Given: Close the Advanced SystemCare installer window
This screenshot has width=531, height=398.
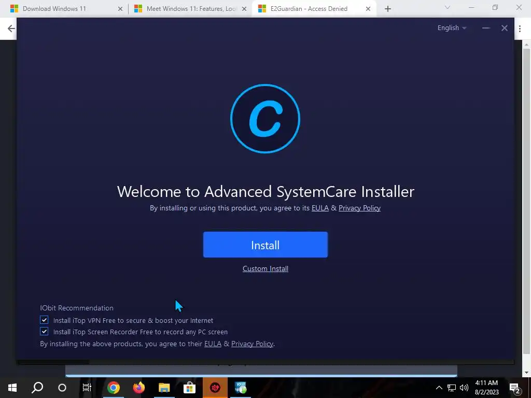Looking at the screenshot, I should [504, 28].
